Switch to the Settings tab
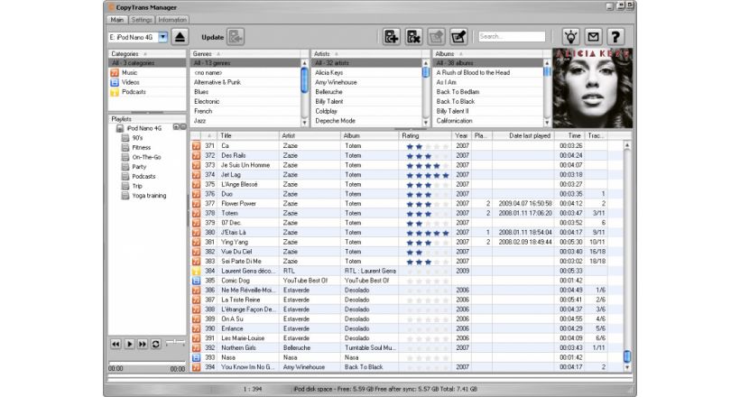 pyautogui.click(x=142, y=20)
